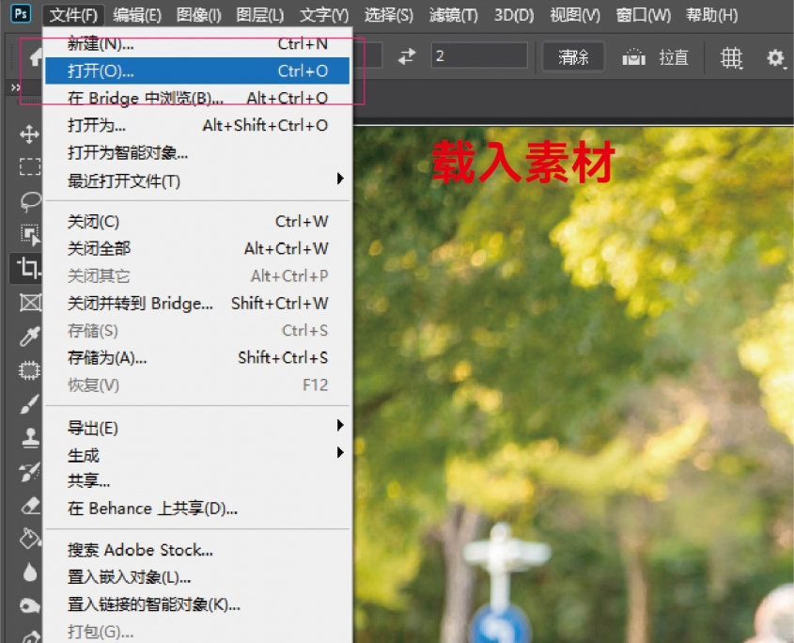Choose 在 Bridge 中浏览(B)...
The width and height of the screenshot is (794, 643).
point(197,97)
